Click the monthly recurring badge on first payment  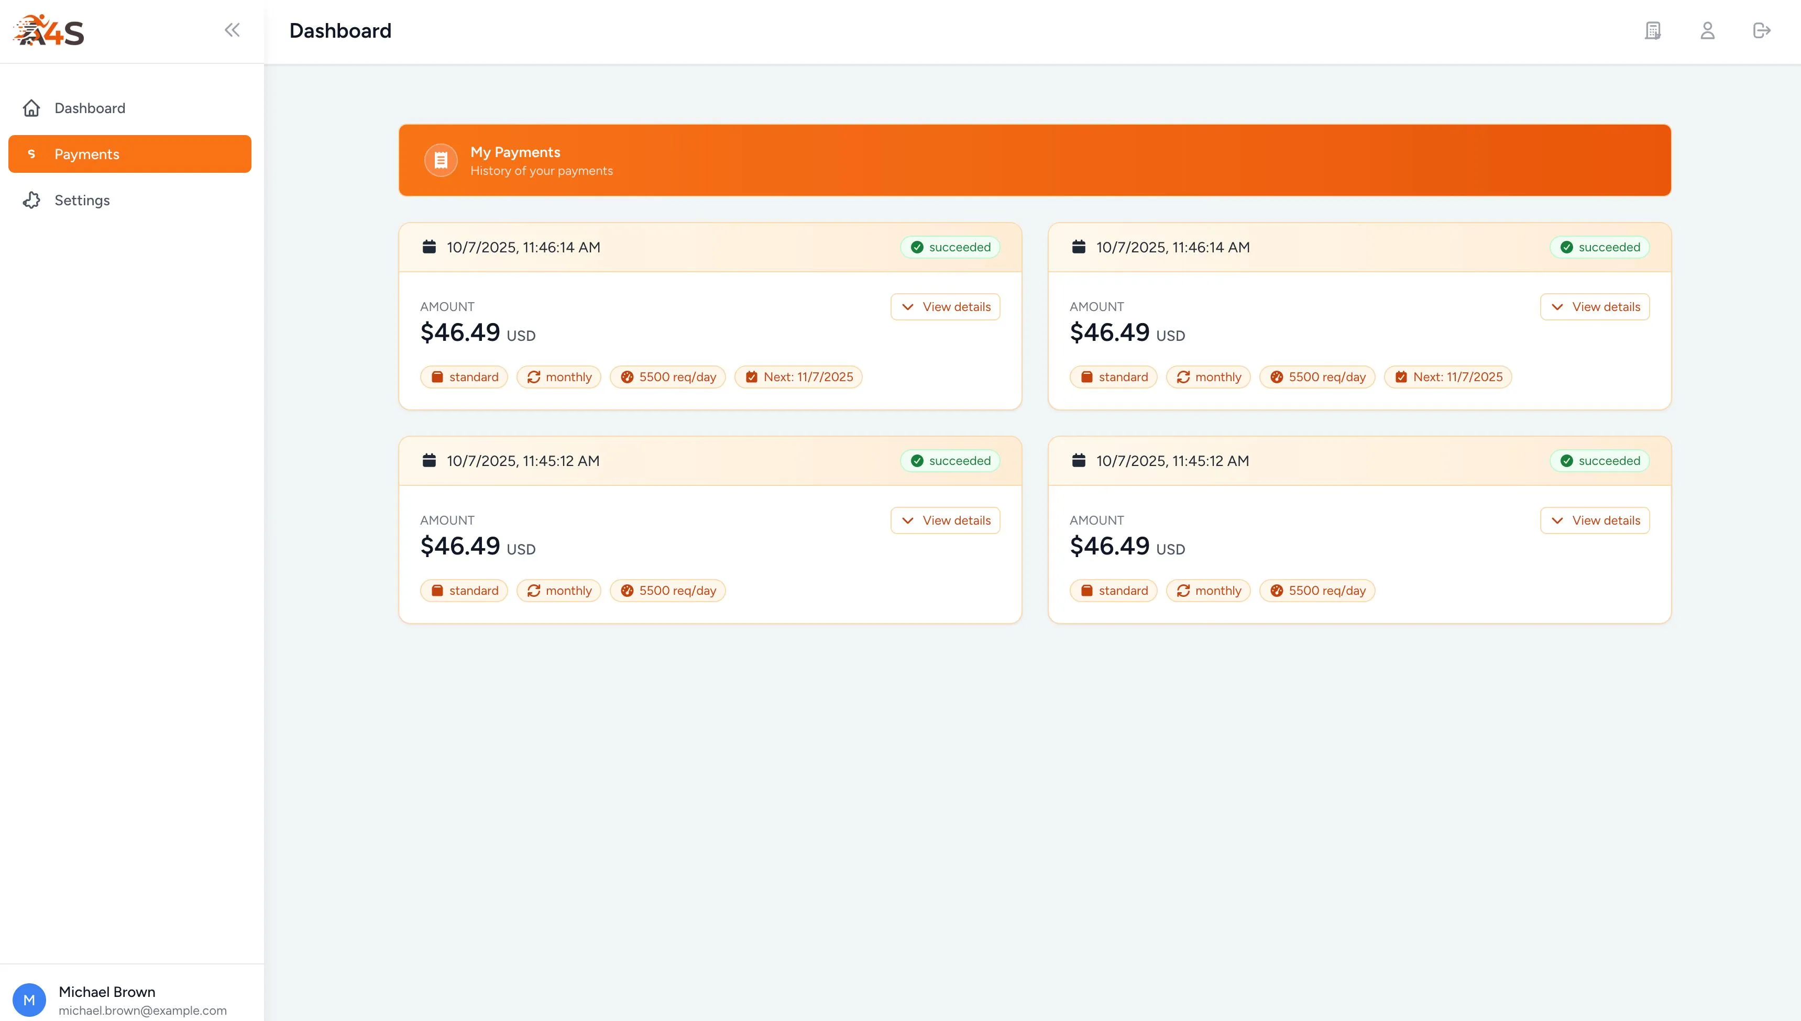point(558,376)
